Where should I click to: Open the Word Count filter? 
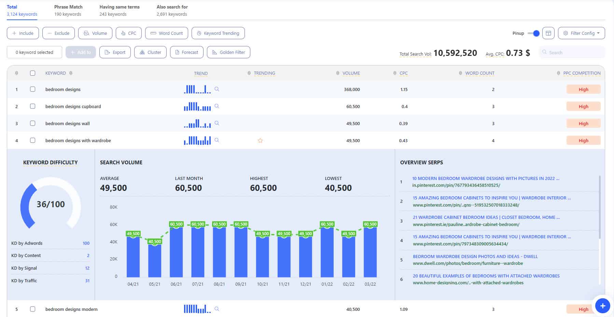(x=167, y=33)
